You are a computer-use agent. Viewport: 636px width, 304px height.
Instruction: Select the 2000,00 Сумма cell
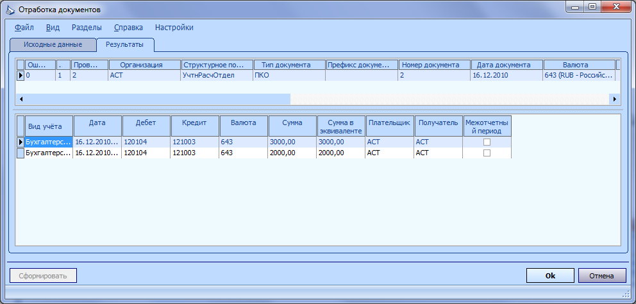(x=292, y=153)
